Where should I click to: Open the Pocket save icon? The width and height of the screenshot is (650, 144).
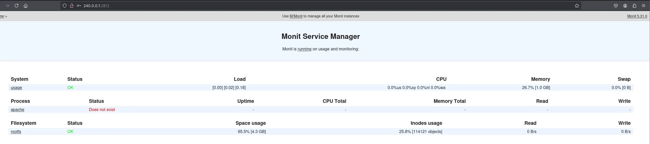(x=616, y=6)
